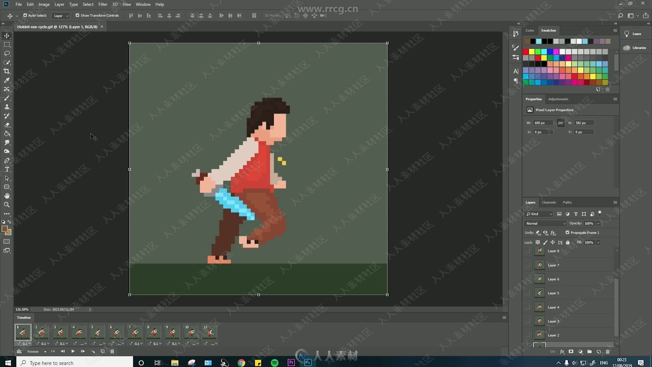Select the Path Selection tool

7,178
